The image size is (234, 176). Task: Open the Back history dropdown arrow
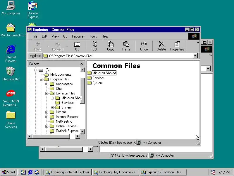tap(48, 46)
